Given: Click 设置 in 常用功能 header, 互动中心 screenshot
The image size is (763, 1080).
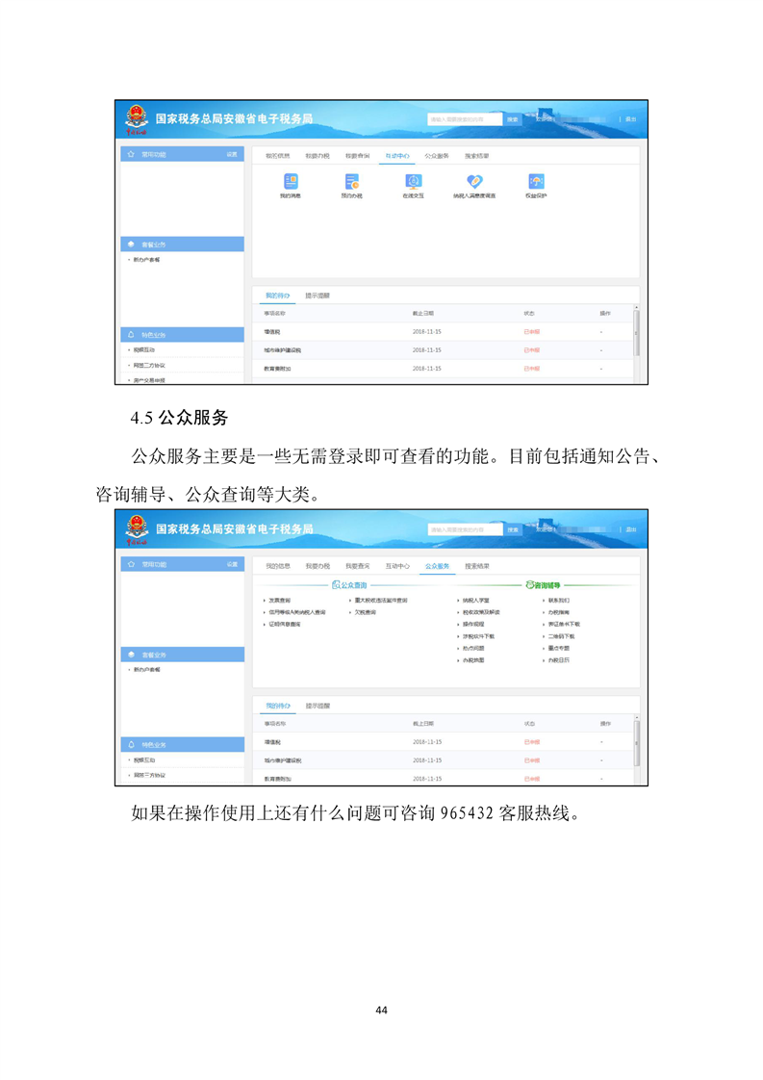Looking at the screenshot, I should pos(232,154).
